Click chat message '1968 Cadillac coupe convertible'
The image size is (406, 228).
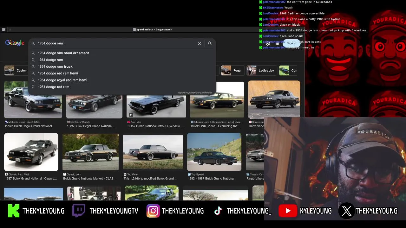coord(302,13)
